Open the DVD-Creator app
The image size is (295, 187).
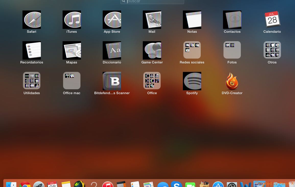point(232,81)
